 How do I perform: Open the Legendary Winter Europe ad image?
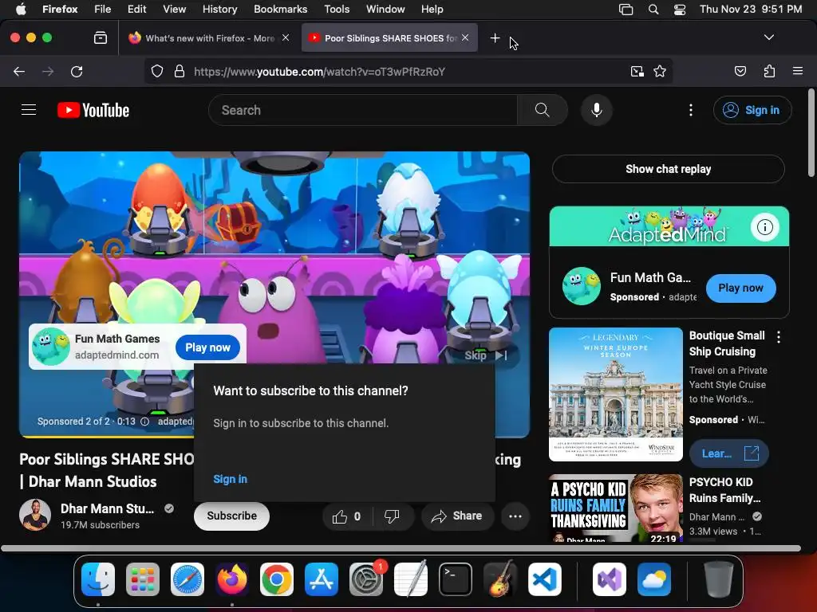point(615,394)
